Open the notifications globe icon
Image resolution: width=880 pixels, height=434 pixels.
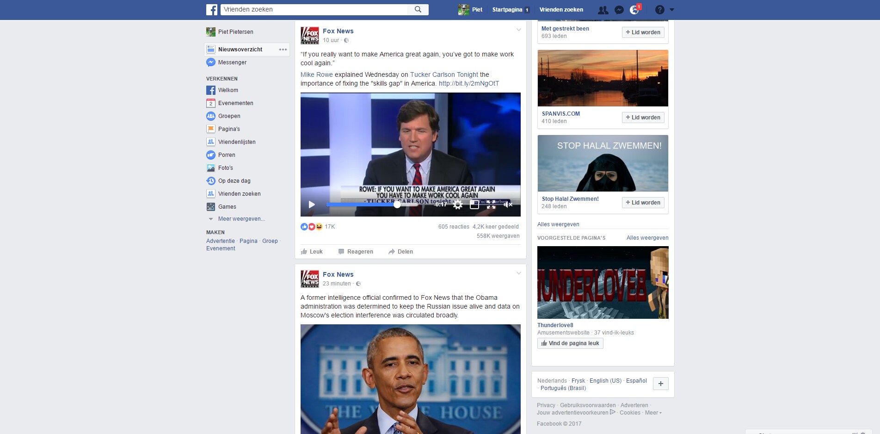[634, 10]
